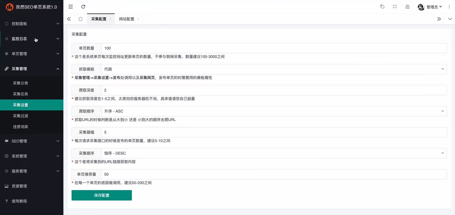Open the 抓取模板 dropdown
Image resolution: width=455 pixels, height=215 pixels.
click(274, 69)
